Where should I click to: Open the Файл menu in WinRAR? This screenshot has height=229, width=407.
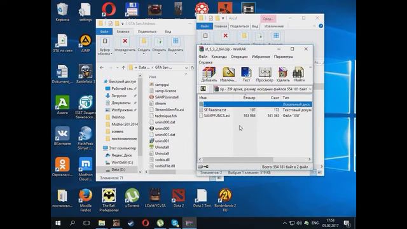(203, 57)
